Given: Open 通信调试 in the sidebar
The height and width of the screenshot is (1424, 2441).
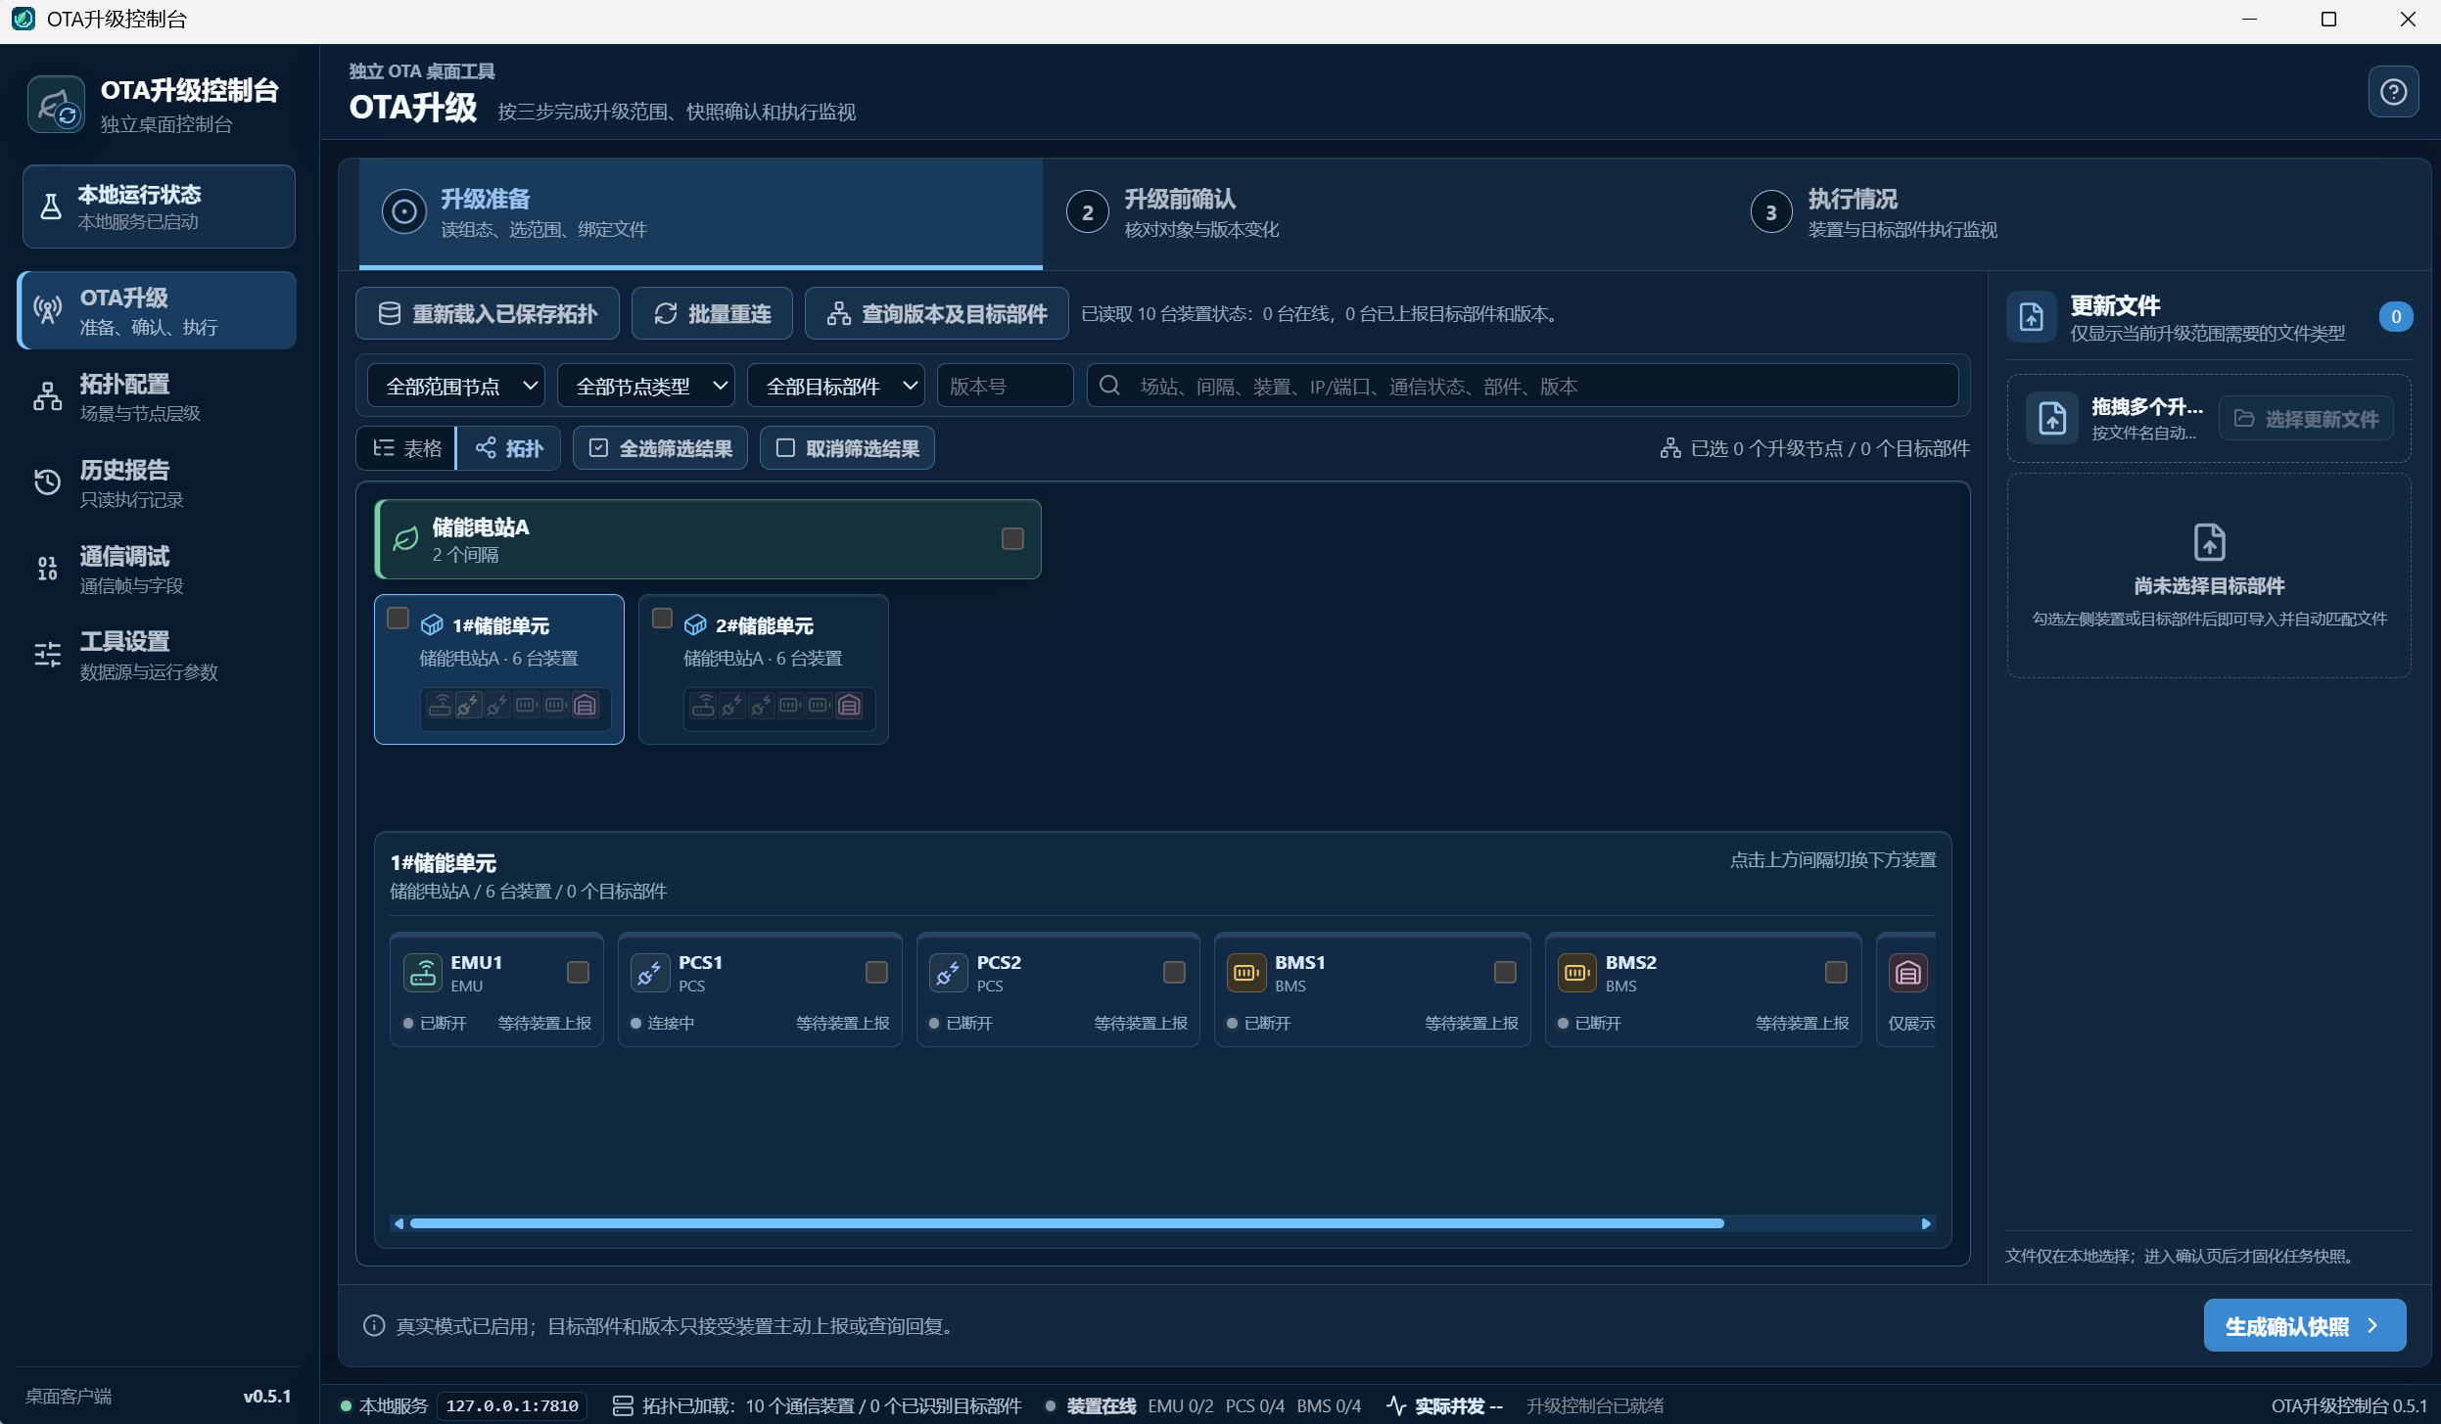Looking at the screenshot, I should (x=158, y=569).
